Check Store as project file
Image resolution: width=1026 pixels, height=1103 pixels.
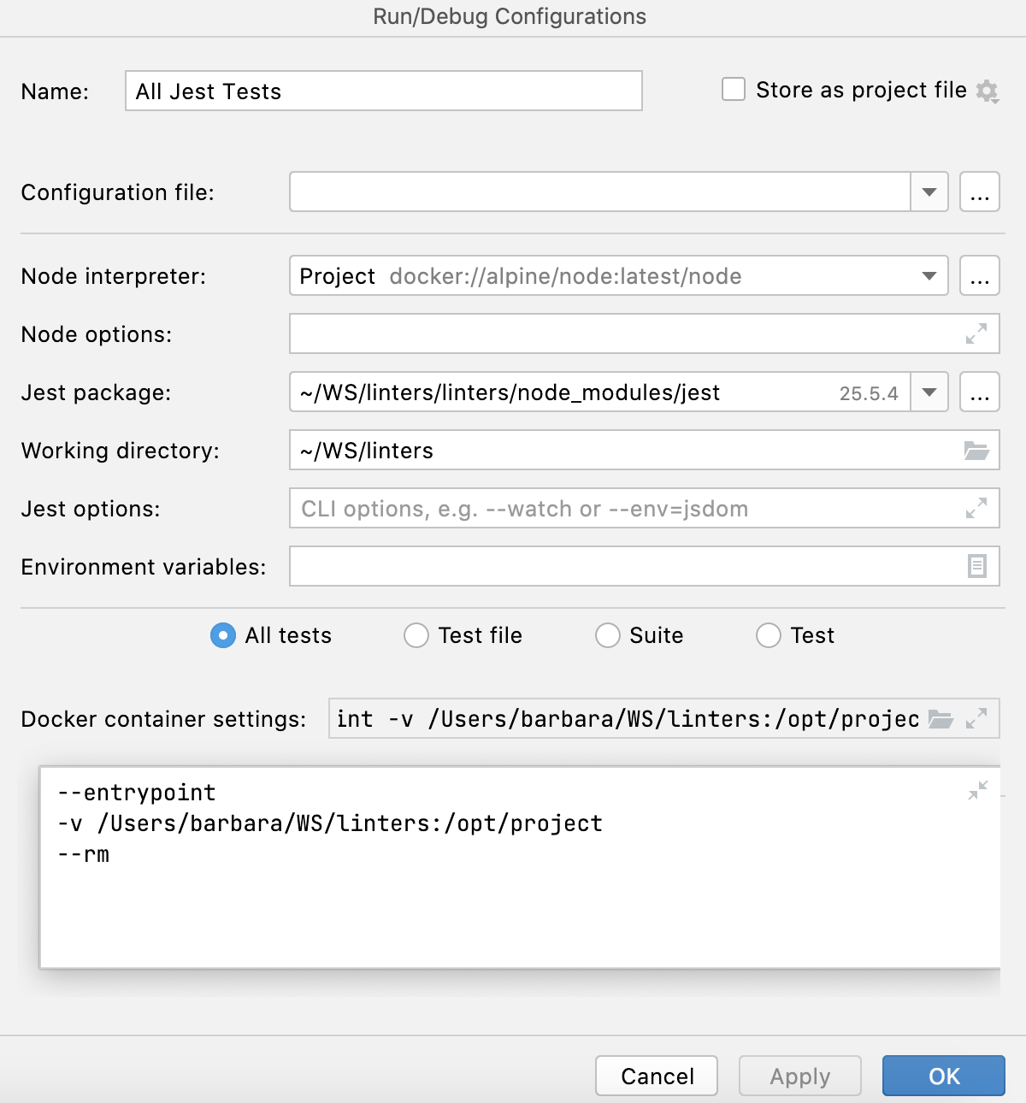(734, 89)
